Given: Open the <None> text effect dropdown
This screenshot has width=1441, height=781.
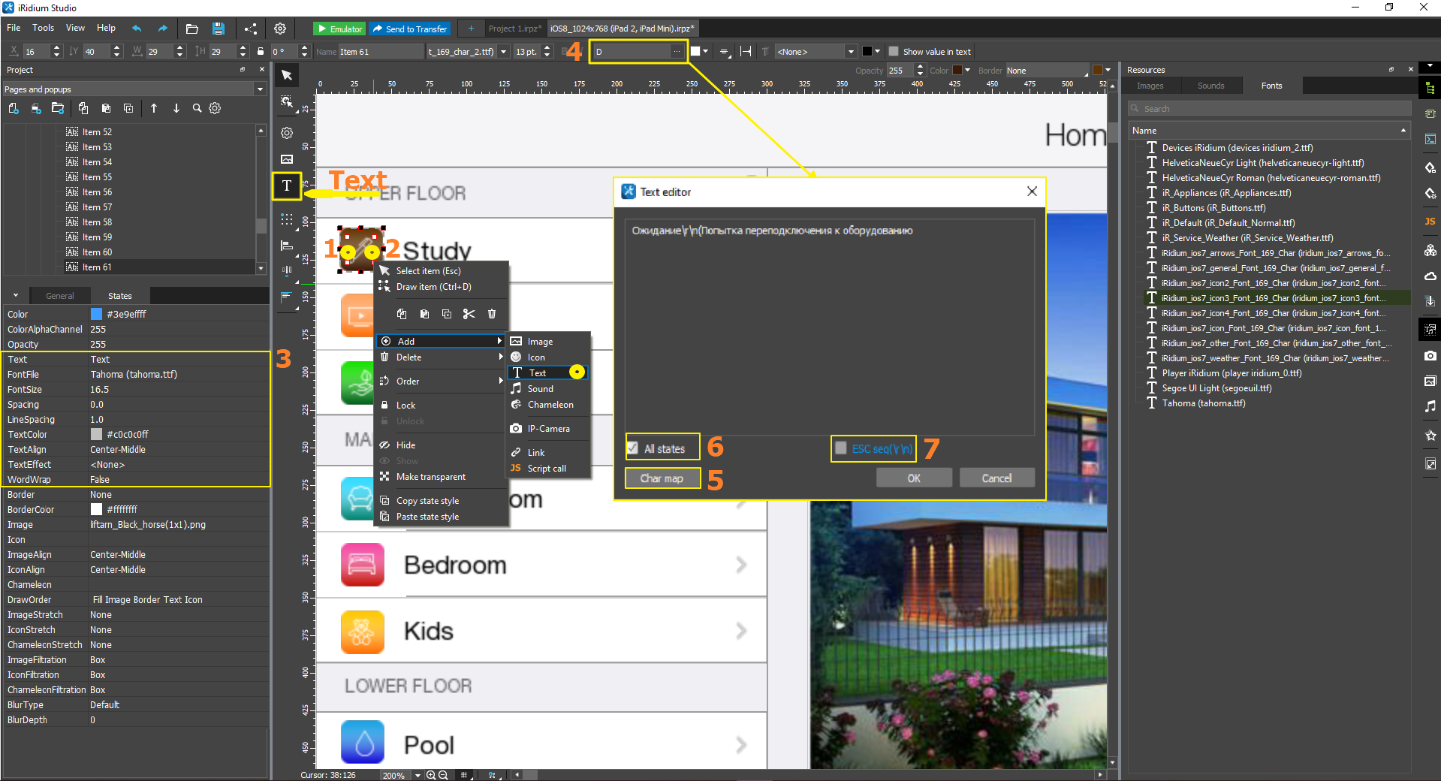Looking at the screenshot, I should 815,52.
